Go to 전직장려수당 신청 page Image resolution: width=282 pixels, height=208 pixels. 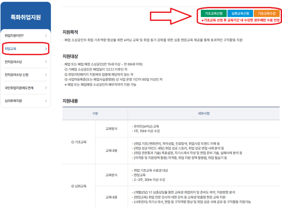(x=26, y=75)
